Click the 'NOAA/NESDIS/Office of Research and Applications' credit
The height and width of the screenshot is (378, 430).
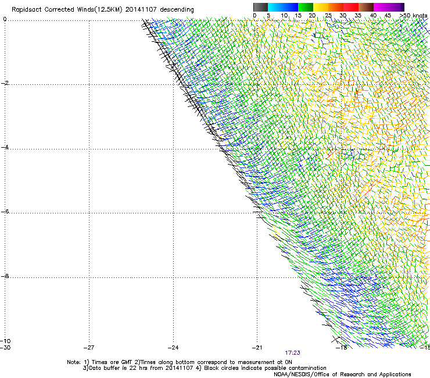pyautogui.click(x=342, y=375)
